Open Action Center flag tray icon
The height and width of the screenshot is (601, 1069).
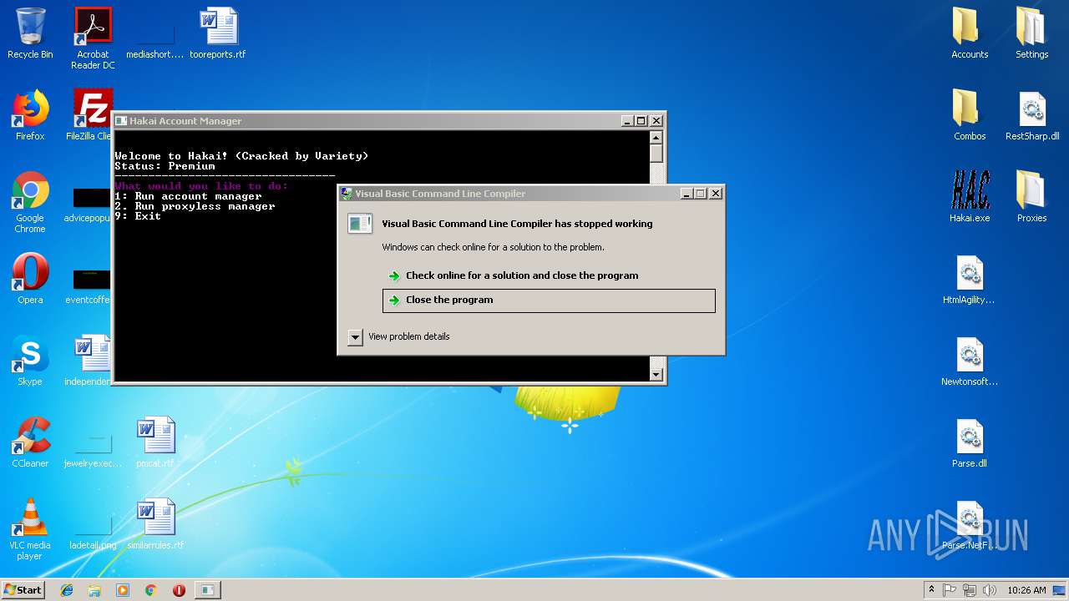click(x=950, y=590)
